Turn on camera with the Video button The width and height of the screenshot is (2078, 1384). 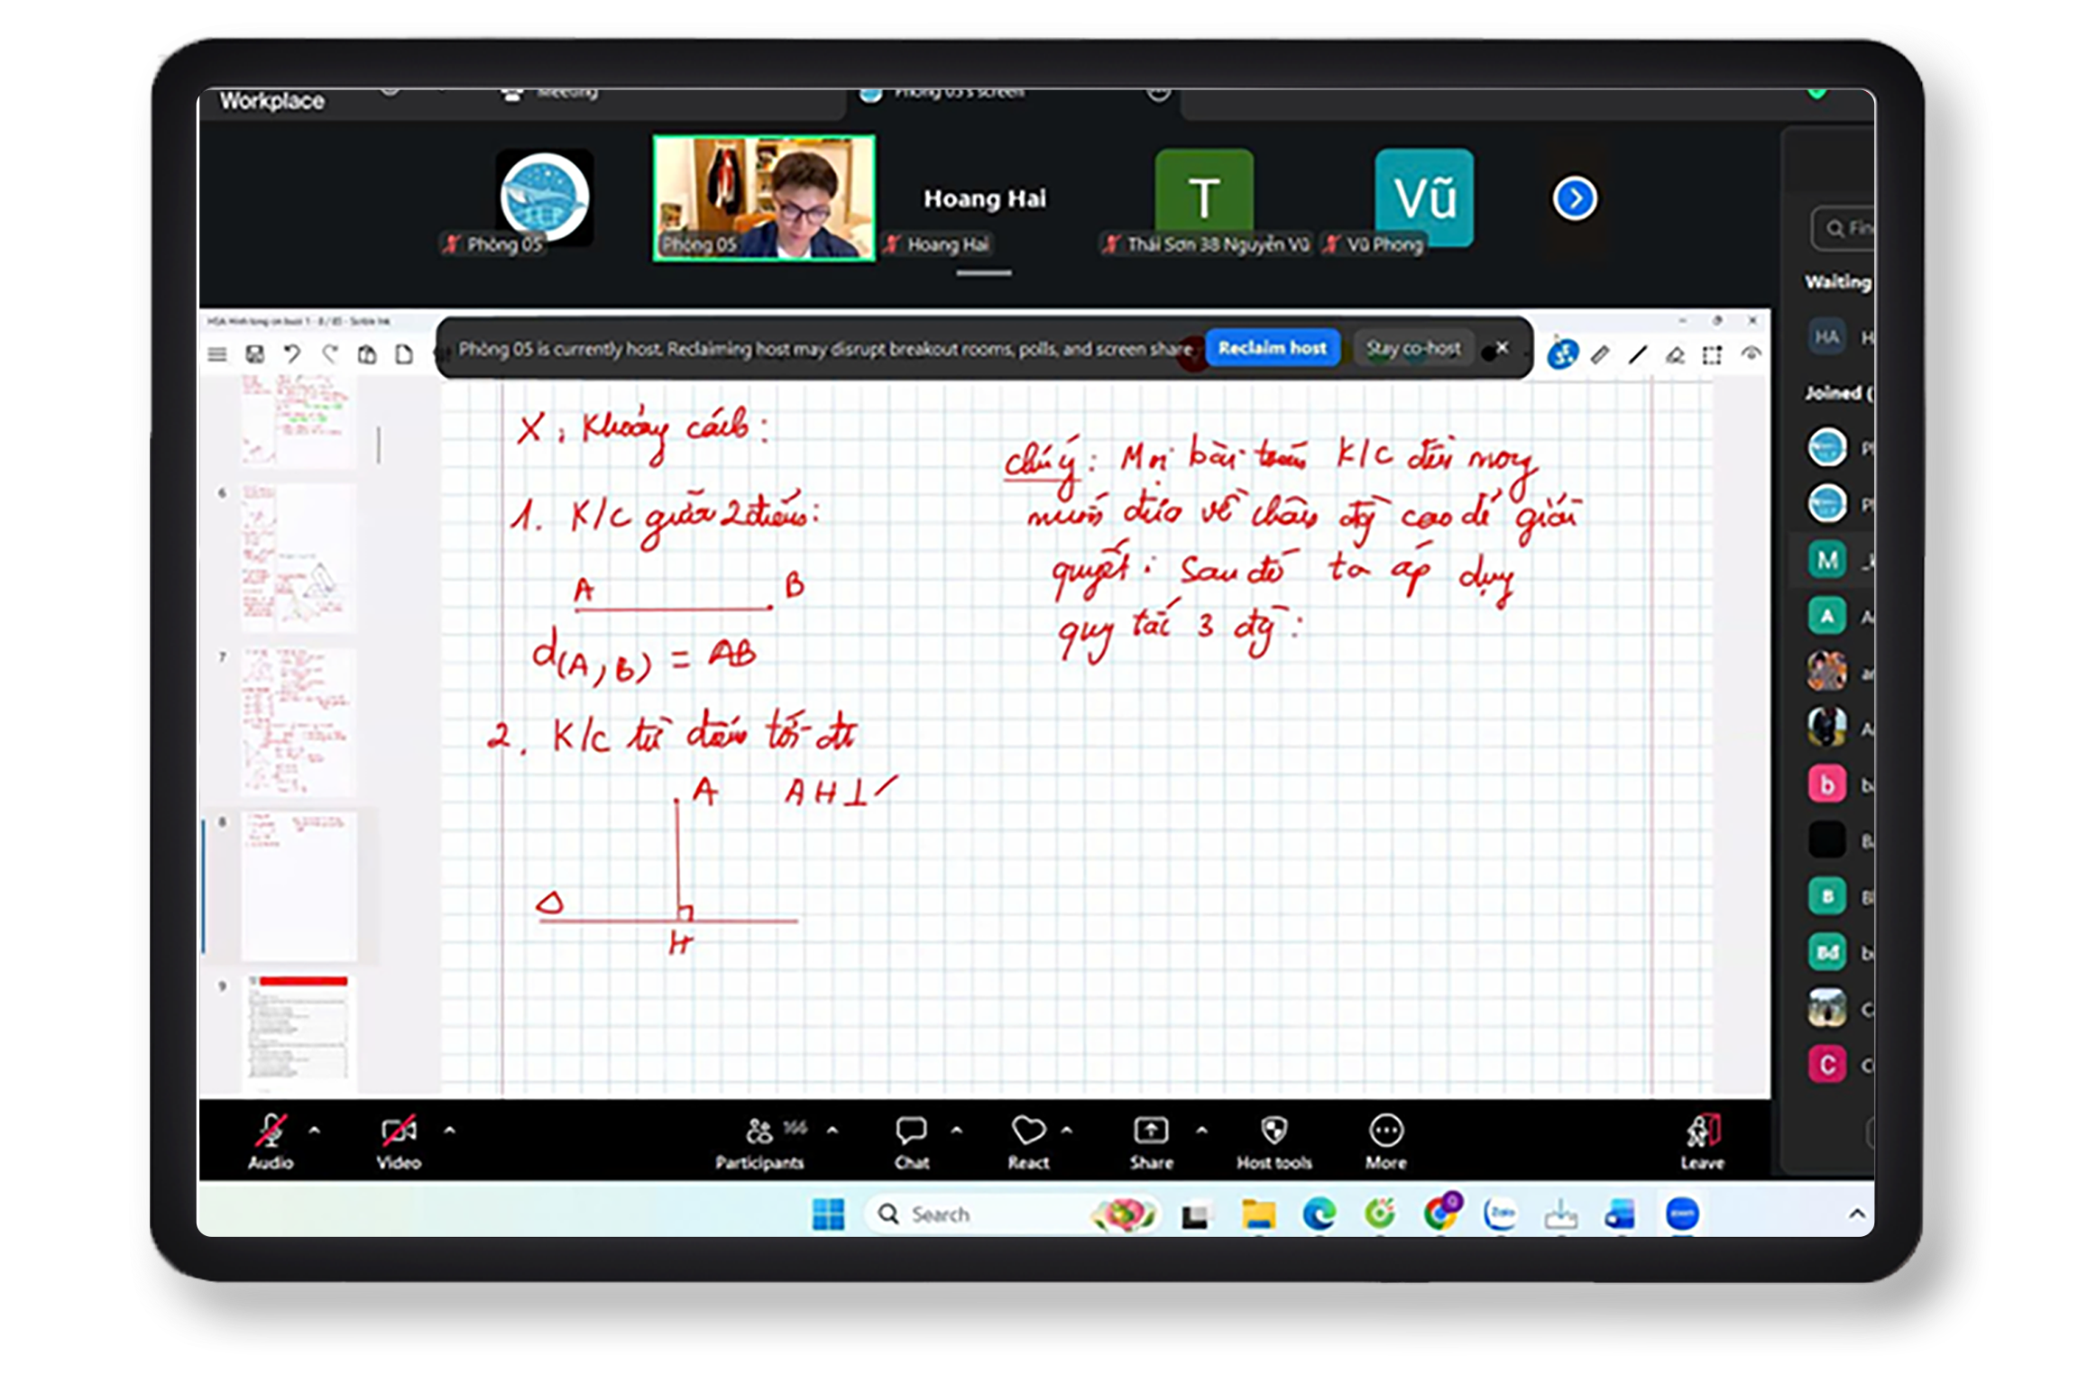coord(399,1131)
